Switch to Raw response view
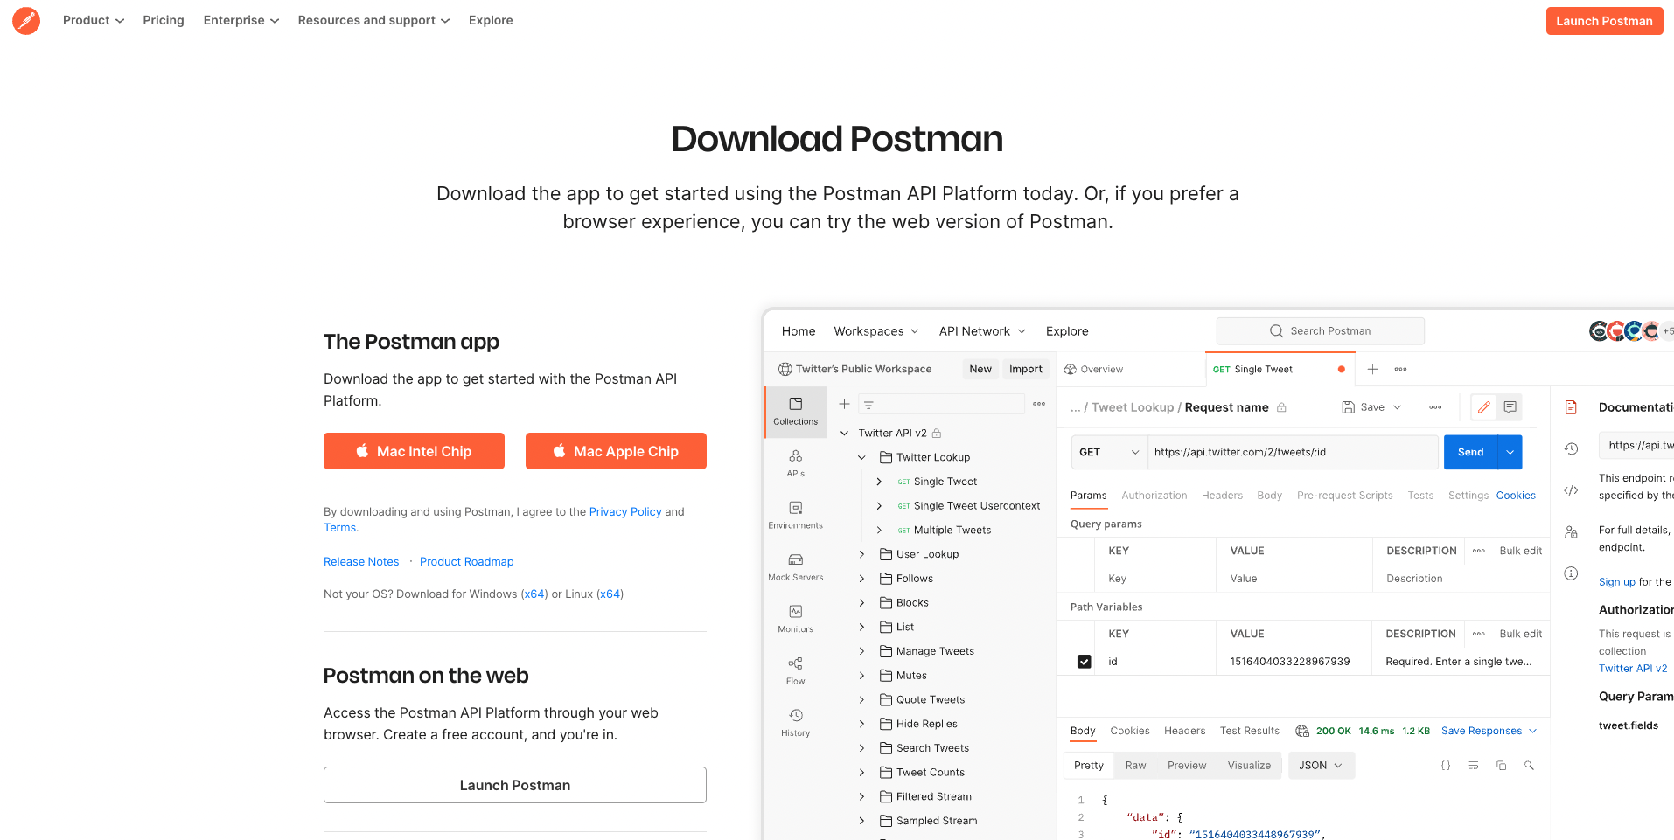Screen dimensions: 1674x840 [x=1135, y=766]
